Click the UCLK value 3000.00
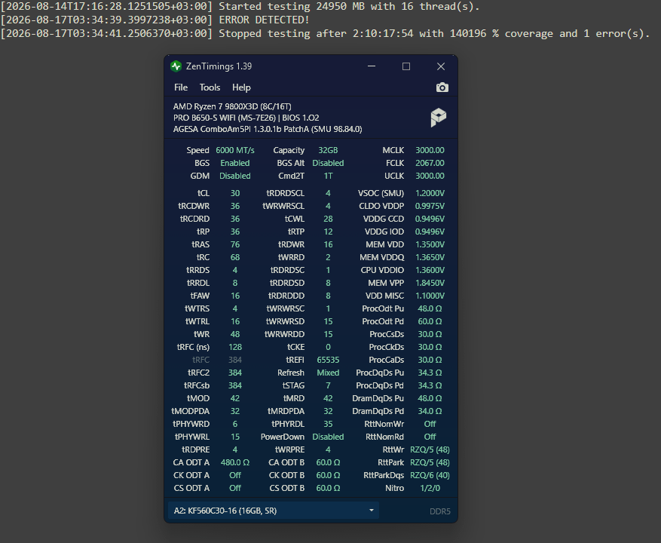 (x=430, y=176)
